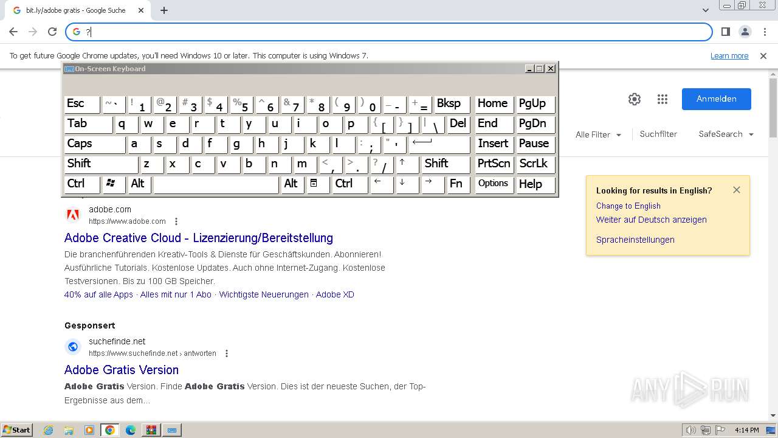
Task: Click the Windows key on the on-screen keyboard
Action: [114, 184]
